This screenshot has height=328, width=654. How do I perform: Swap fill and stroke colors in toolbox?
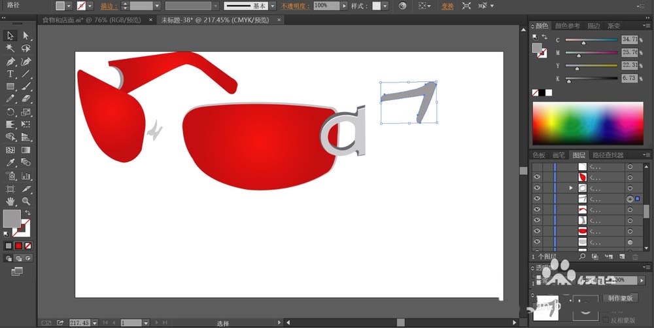click(x=27, y=213)
